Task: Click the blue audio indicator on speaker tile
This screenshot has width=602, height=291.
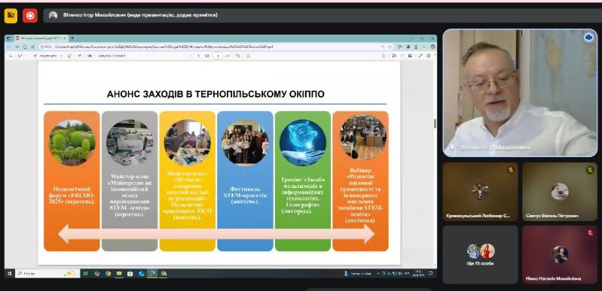Action: (x=588, y=37)
